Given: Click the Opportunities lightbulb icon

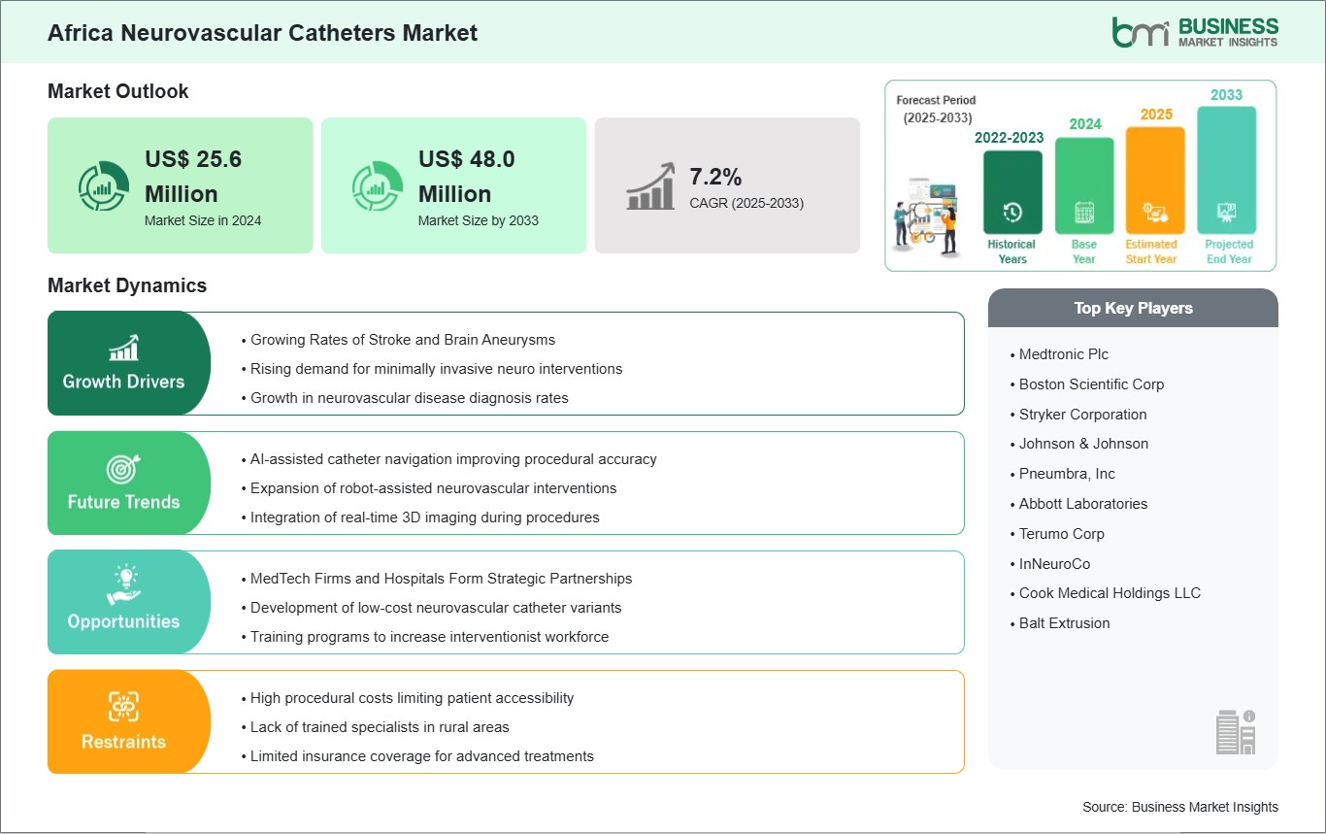Looking at the screenshot, I should pos(123,587).
